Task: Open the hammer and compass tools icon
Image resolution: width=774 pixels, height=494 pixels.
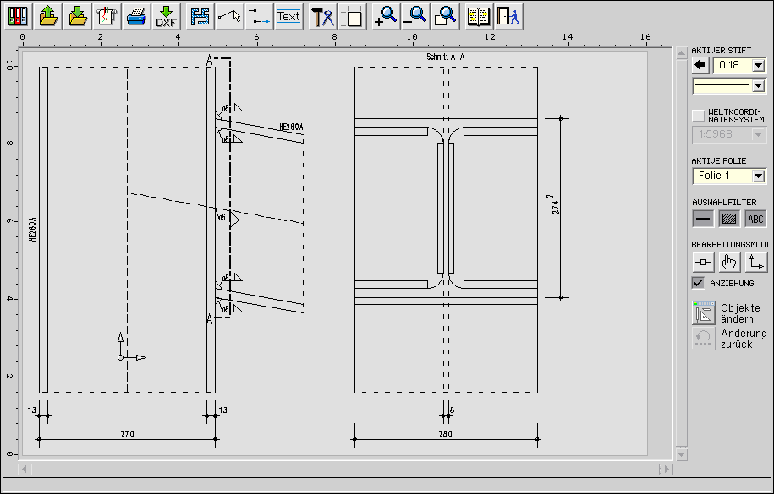Action: click(x=322, y=16)
